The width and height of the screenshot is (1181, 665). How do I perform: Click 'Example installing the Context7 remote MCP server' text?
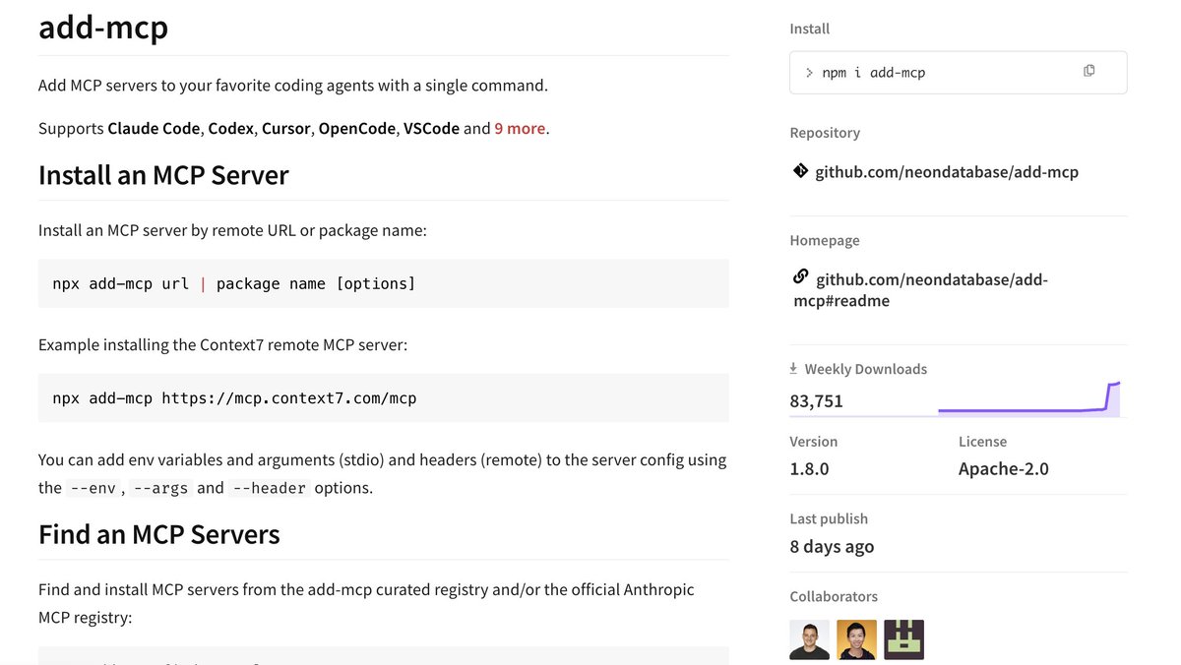point(222,345)
